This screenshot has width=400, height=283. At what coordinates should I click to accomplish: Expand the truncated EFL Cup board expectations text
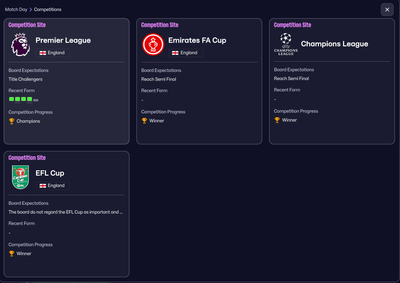66,212
